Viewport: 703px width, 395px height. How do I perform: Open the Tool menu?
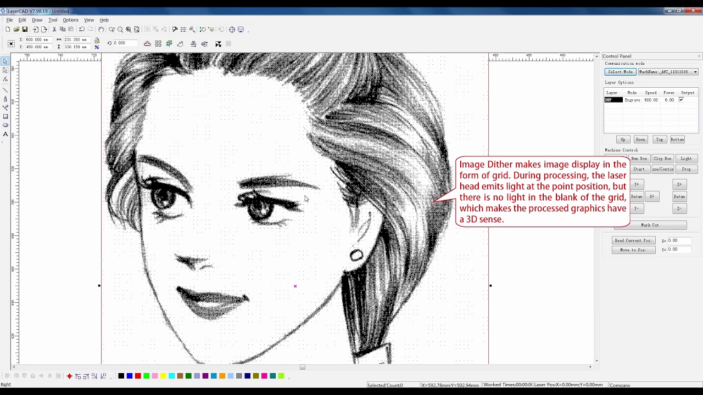53,20
